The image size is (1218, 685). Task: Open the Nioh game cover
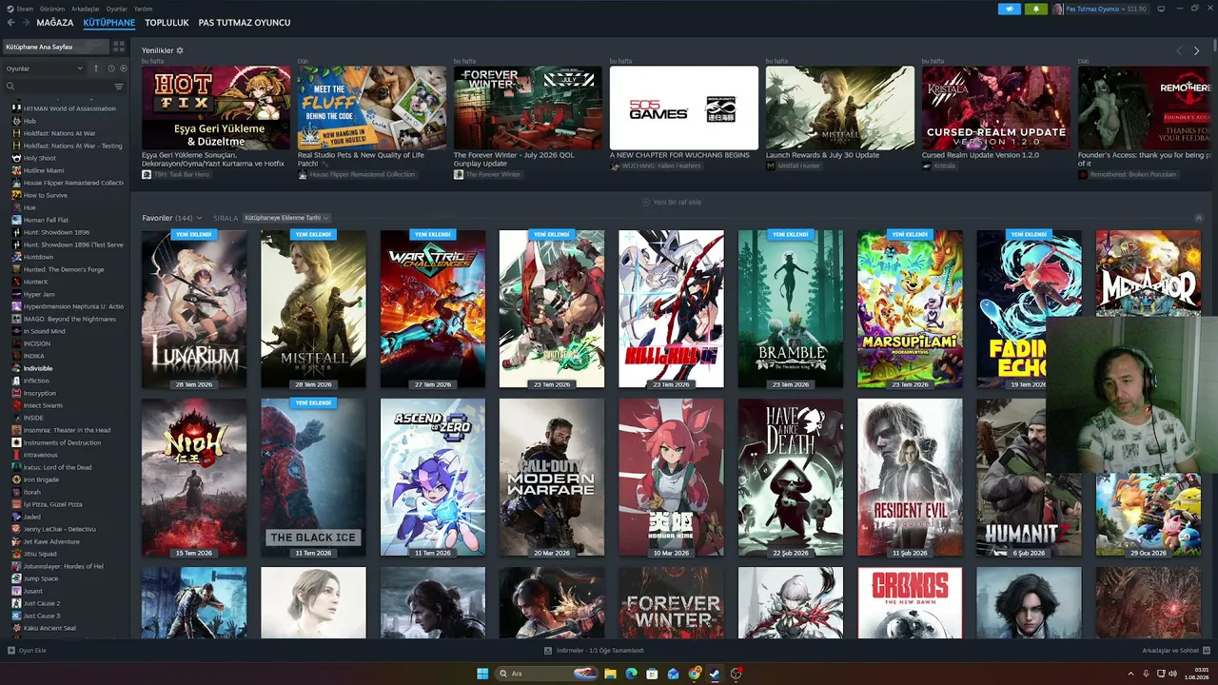(194, 478)
